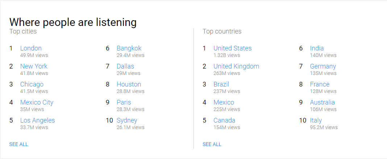This screenshot has width=387, height=159.
Task: Open the Brazil country link
Action: [x=221, y=84]
